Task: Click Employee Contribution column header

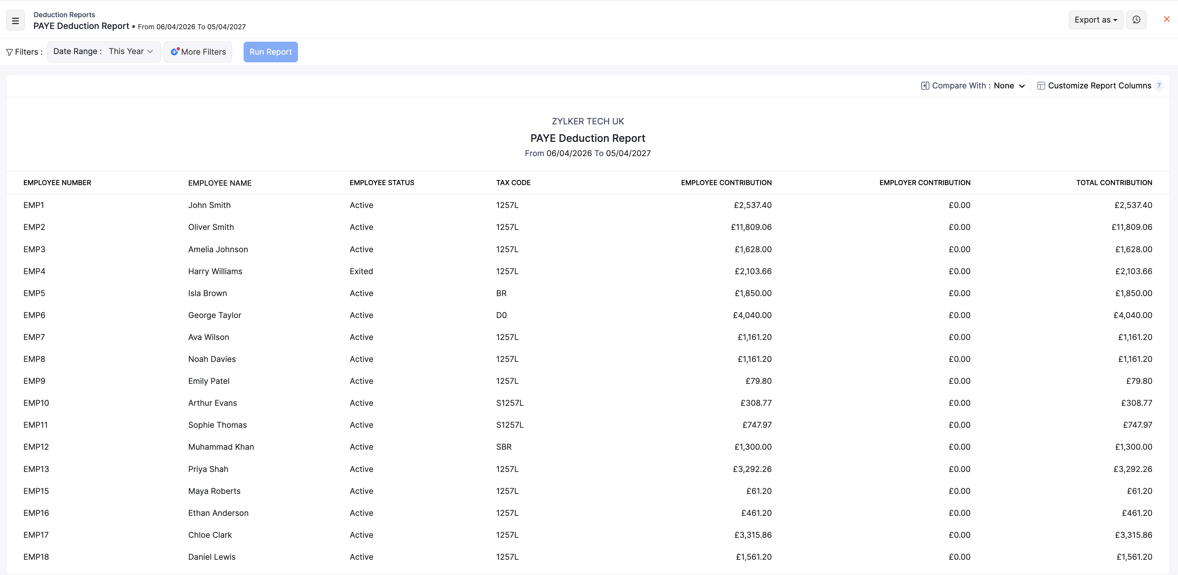Action: pos(726,183)
